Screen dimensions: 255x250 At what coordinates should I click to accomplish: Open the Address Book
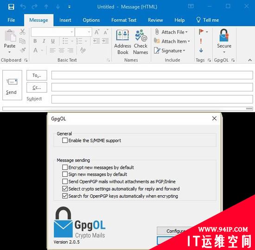[x=122, y=42]
